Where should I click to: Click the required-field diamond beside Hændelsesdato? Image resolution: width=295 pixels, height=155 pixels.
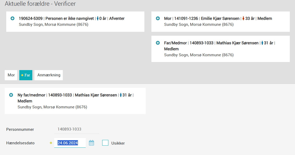pos(51,143)
